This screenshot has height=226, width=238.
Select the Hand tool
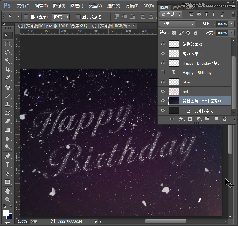click(x=7, y=191)
